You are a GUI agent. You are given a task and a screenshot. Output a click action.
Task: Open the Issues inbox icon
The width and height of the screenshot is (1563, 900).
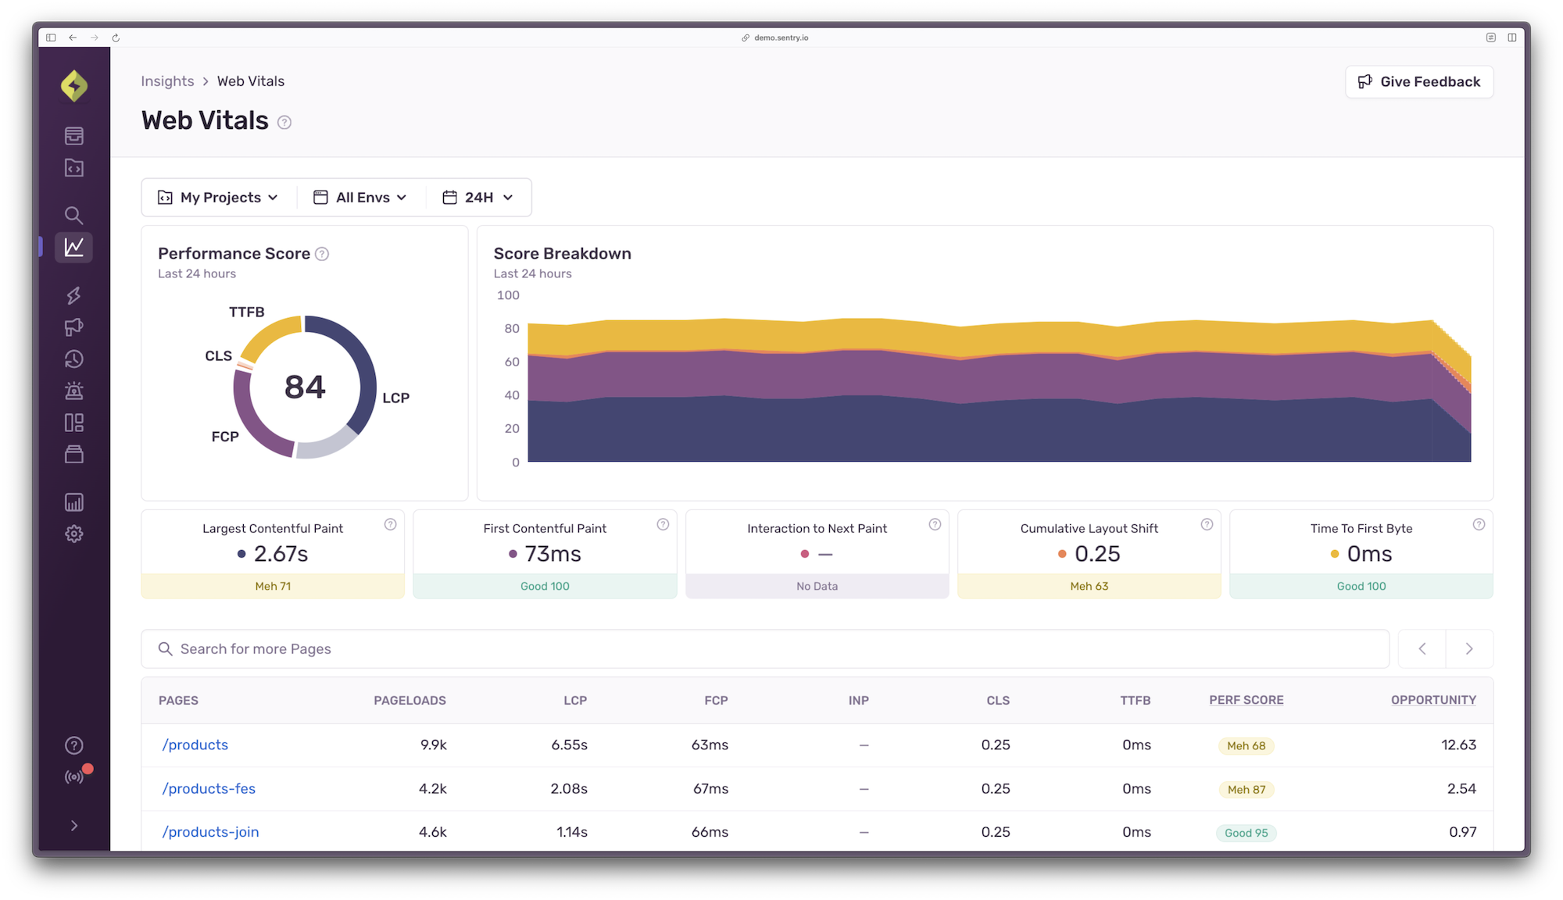(x=74, y=135)
